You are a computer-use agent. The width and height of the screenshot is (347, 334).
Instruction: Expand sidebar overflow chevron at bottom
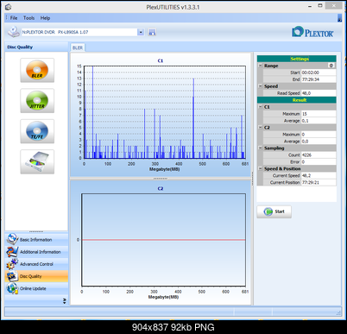[x=64, y=301]
